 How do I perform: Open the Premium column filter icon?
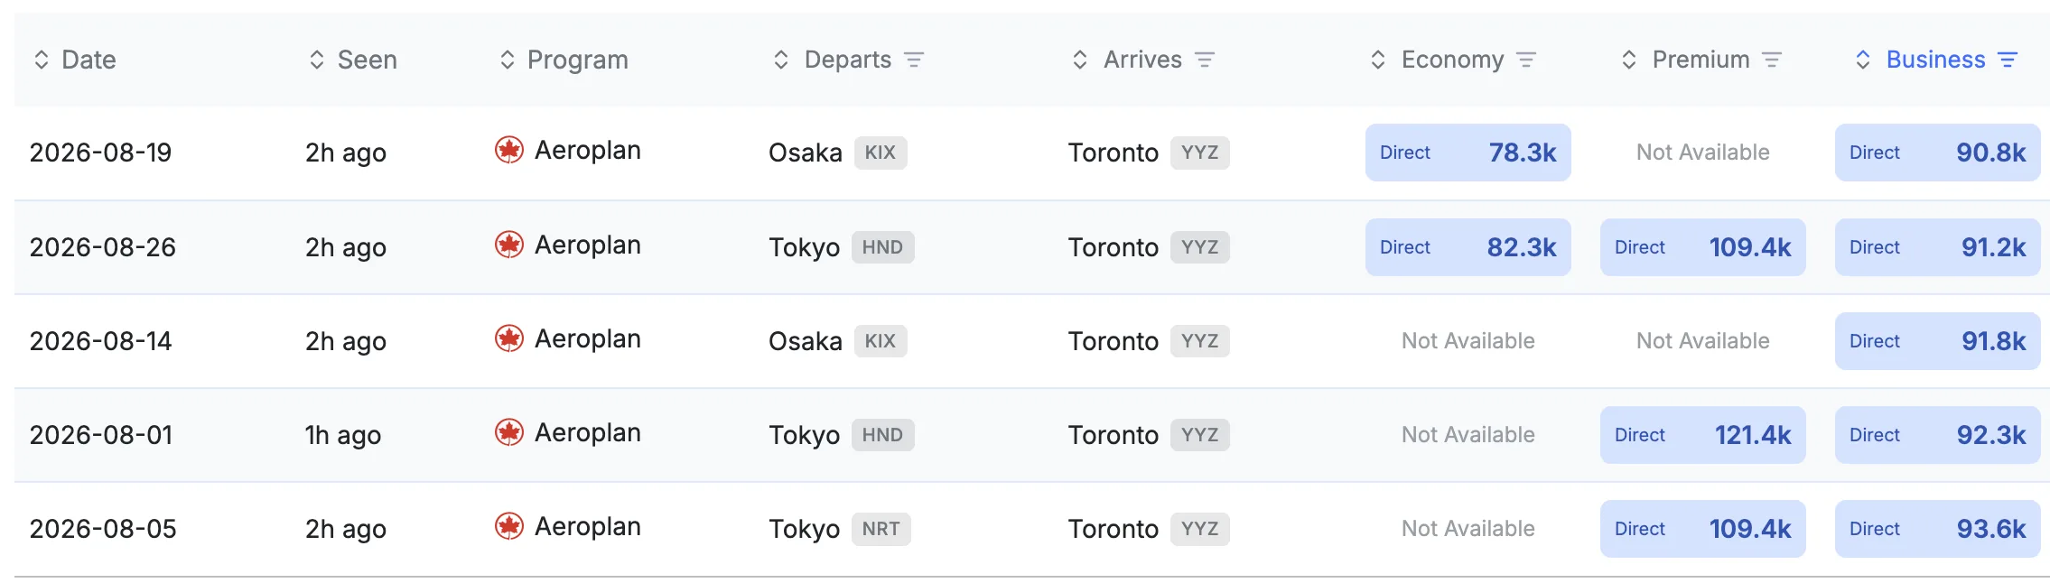tap(1772, 60)
